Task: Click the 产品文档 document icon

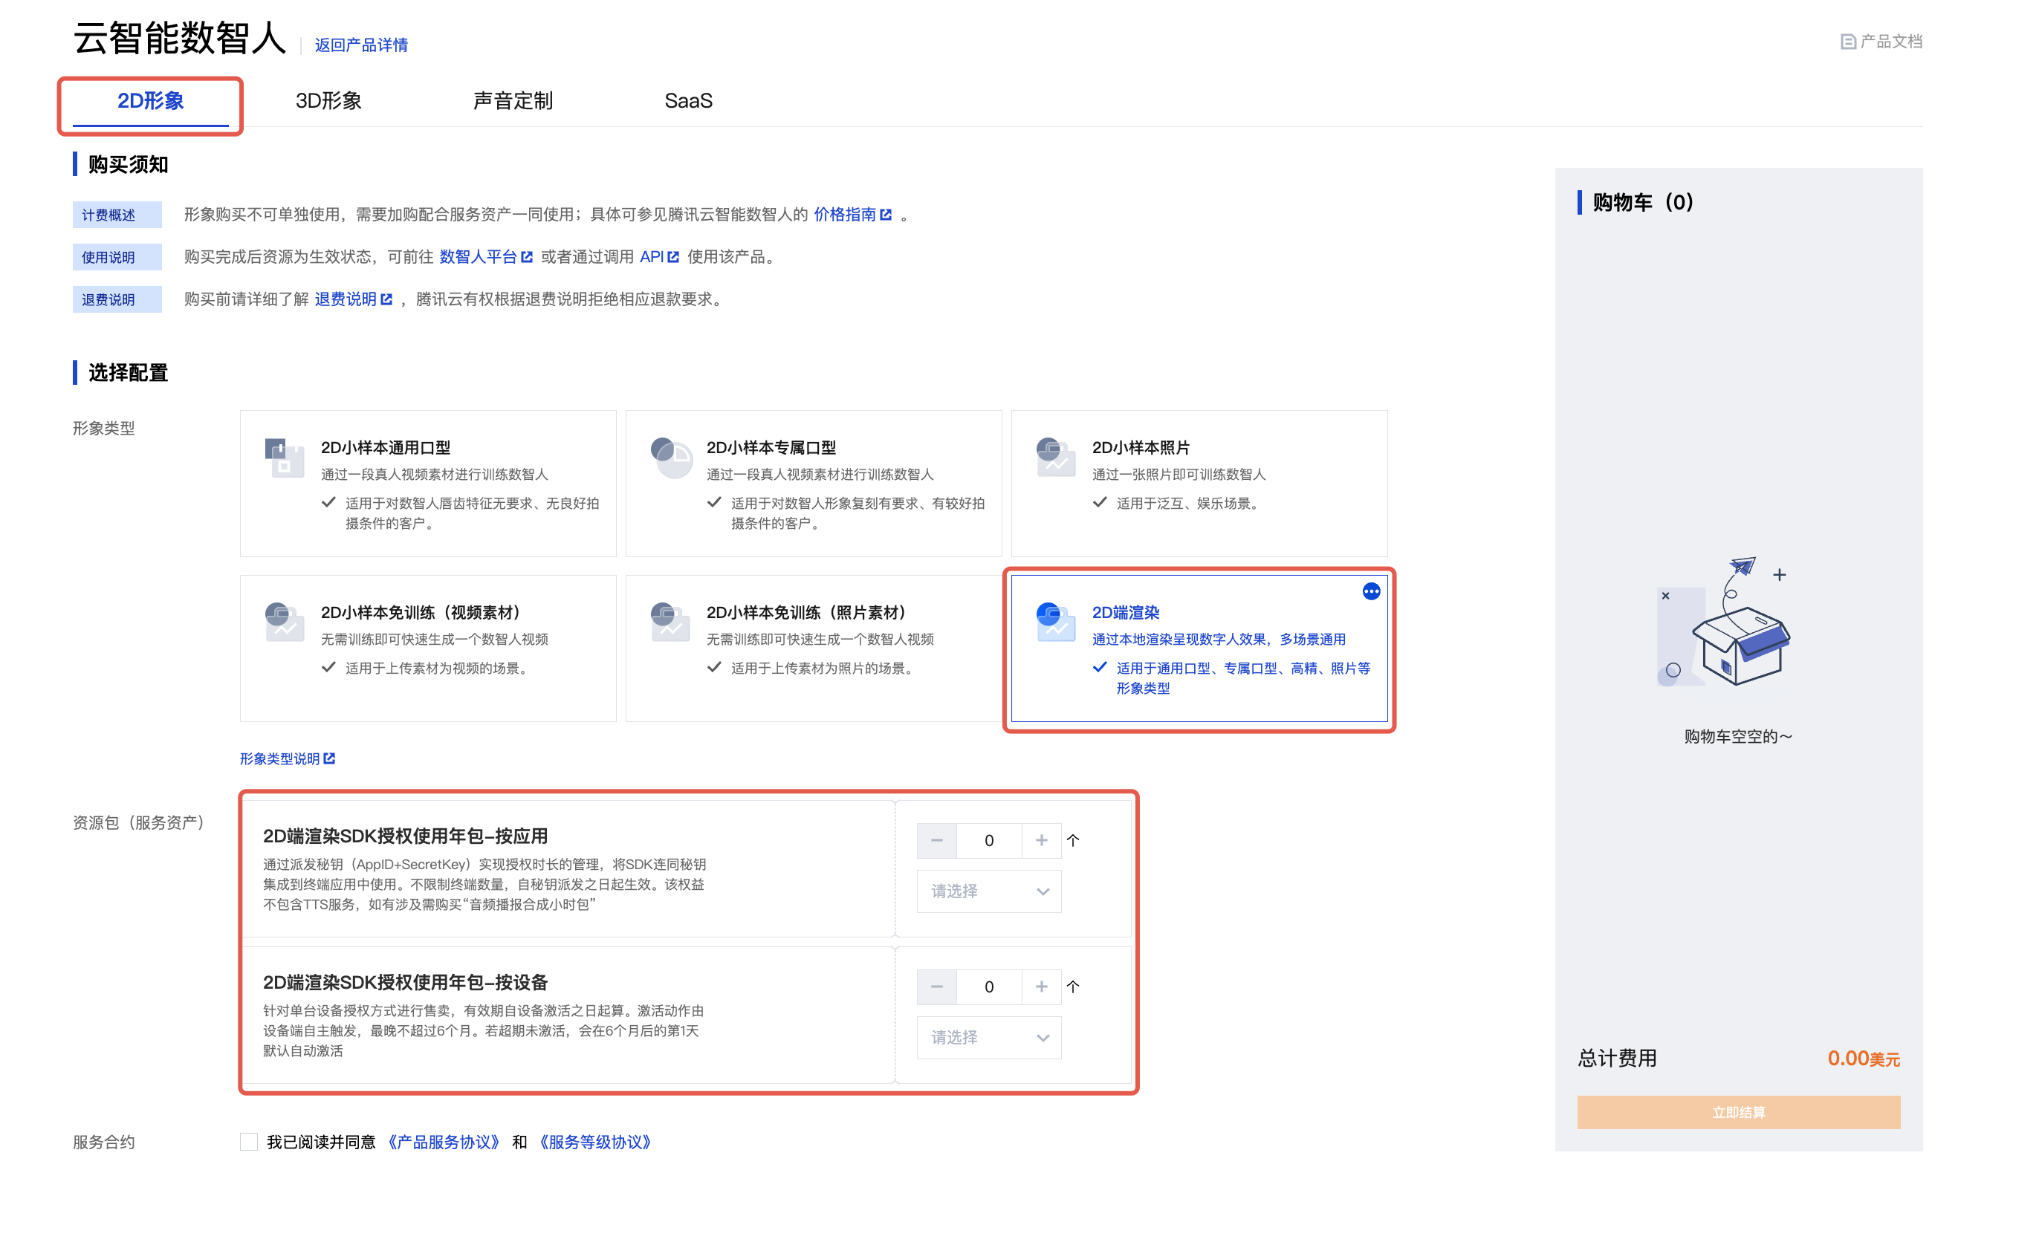Action: [x=1847, y=42]
